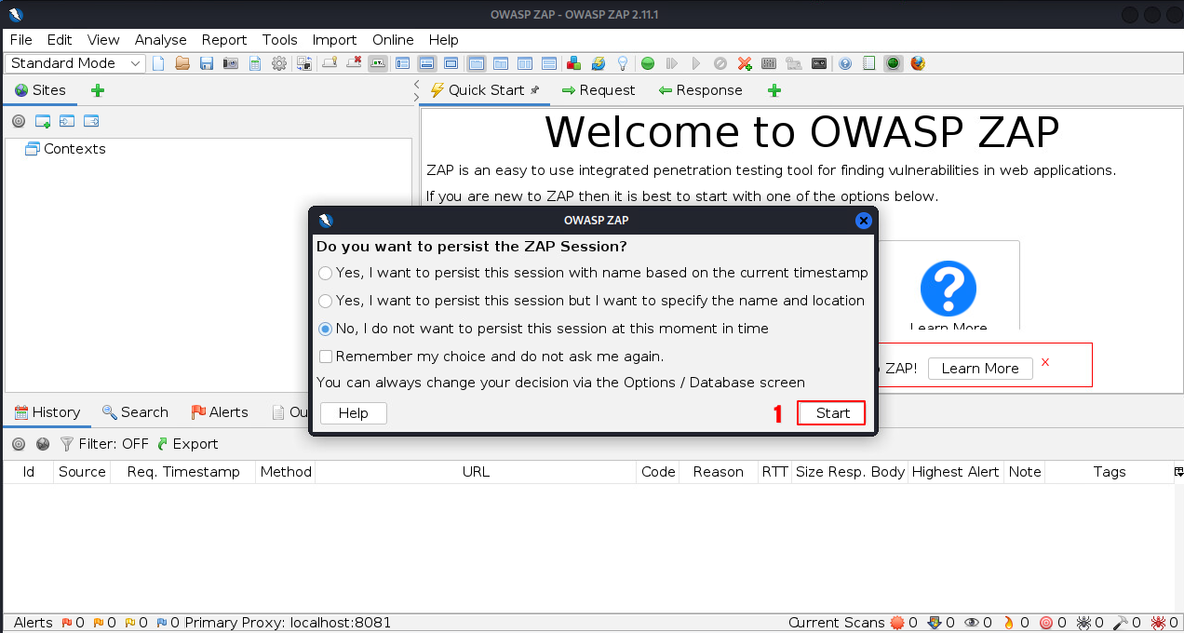Click the Manage Add-ons colored blocks icon
The width and height of the screenshot is (1184, 633).
[x=574, y=63]
